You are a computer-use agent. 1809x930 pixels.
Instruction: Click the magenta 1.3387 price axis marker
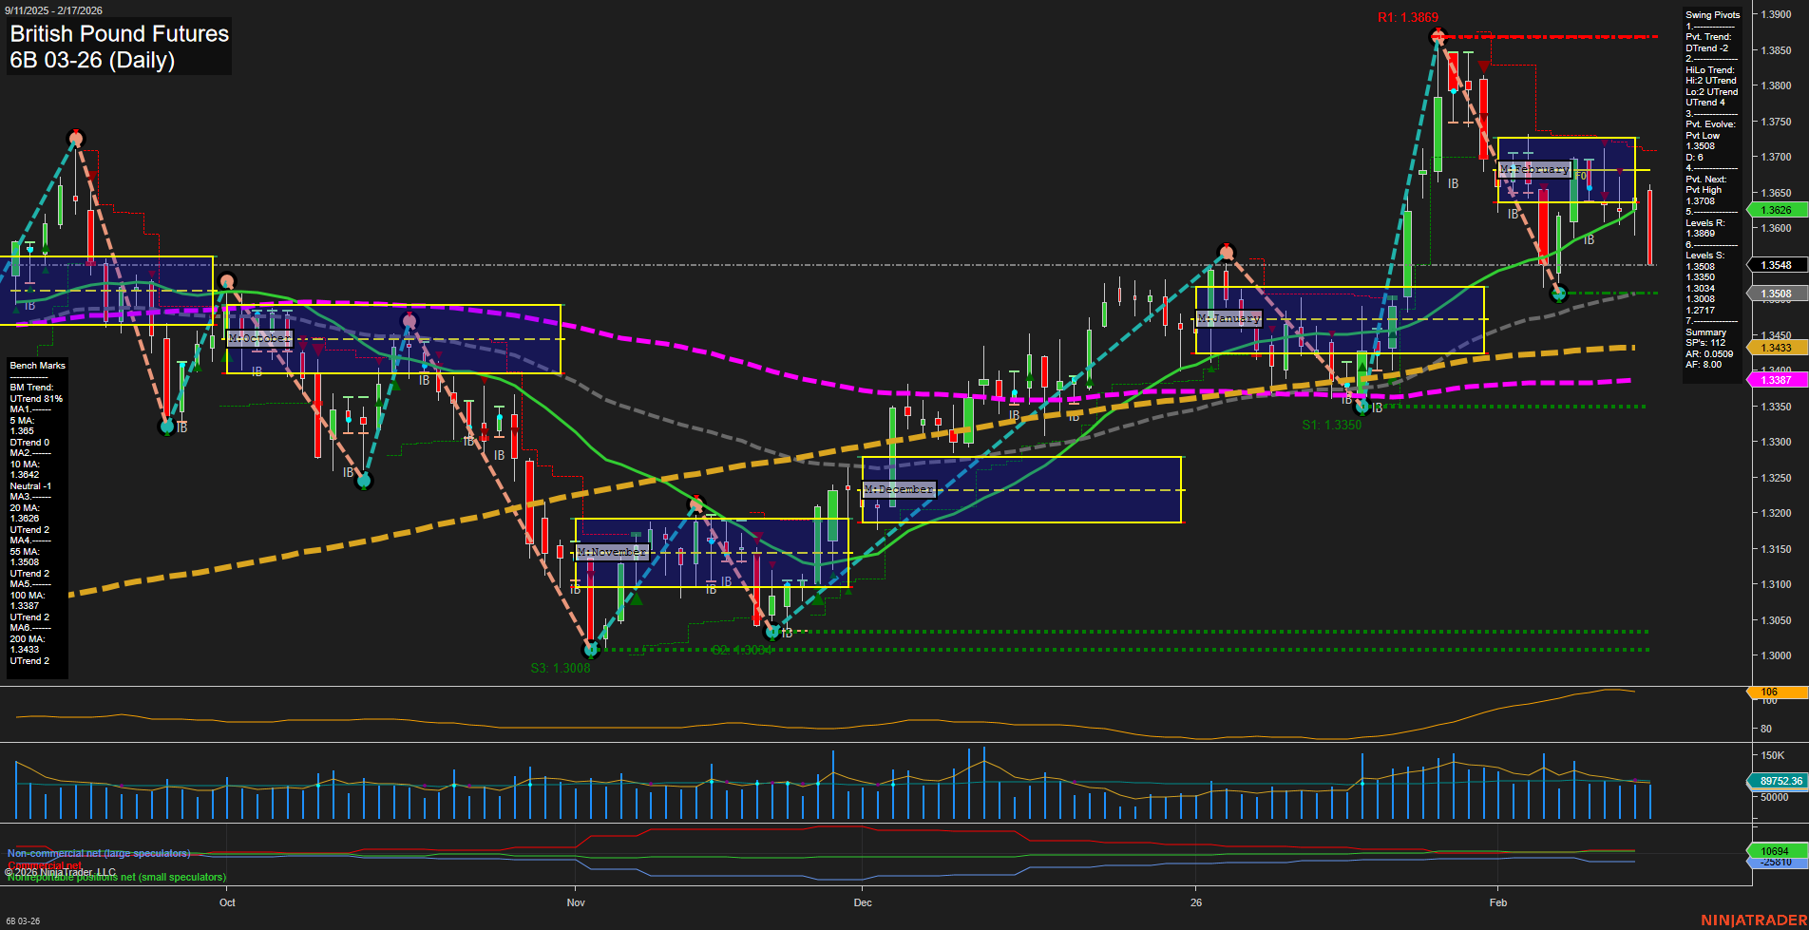point(1777,380)
